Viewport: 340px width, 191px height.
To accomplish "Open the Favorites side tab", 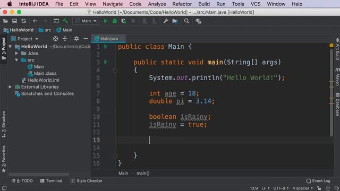I will pos(4,159).
